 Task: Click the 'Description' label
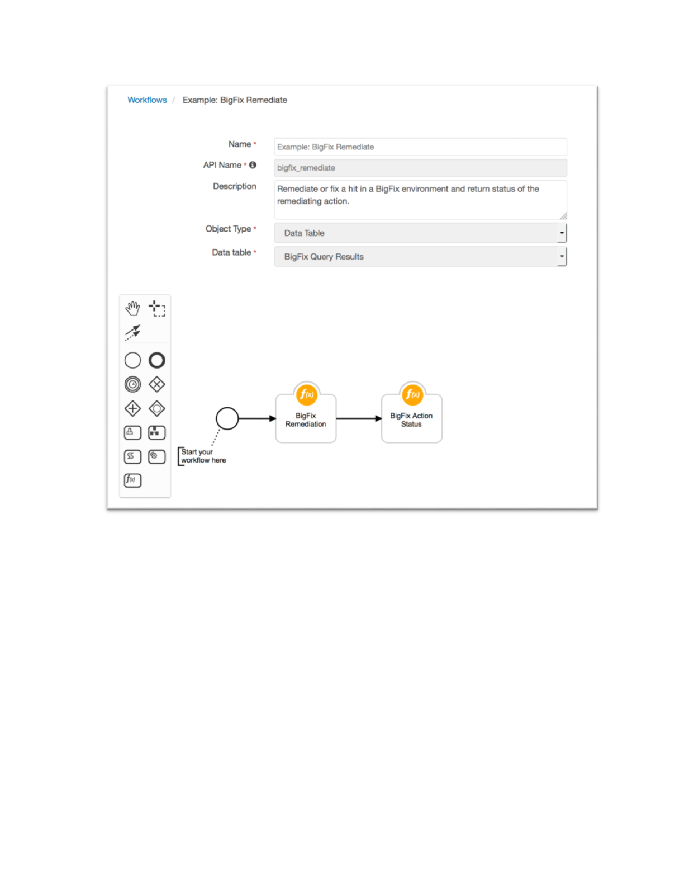point(235,186)
